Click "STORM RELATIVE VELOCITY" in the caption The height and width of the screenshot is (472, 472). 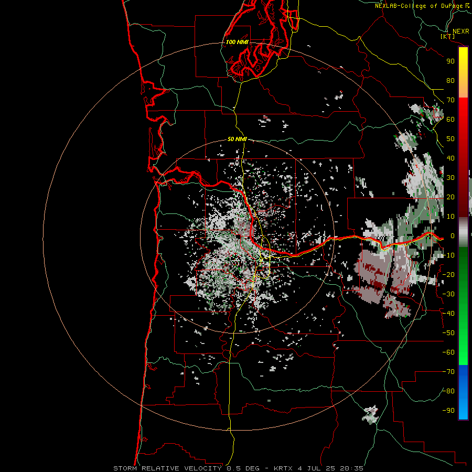tap(167, 468)
